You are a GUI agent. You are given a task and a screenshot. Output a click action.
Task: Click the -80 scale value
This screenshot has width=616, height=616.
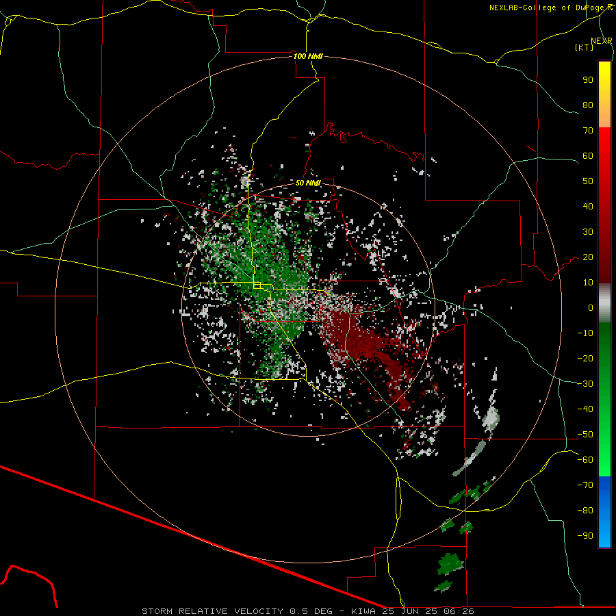click(585, 511)
